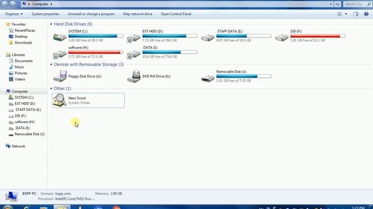Select the Floppy Disk Drive (A:) icon

coord(59,76)
